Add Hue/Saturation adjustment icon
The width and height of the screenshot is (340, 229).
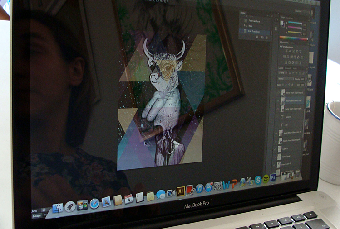[284, 57]
